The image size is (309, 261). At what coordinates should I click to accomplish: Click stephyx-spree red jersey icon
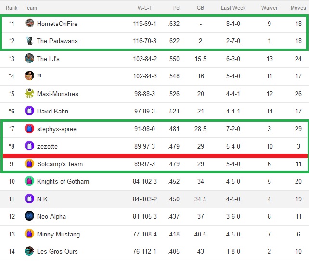(29, 128)
